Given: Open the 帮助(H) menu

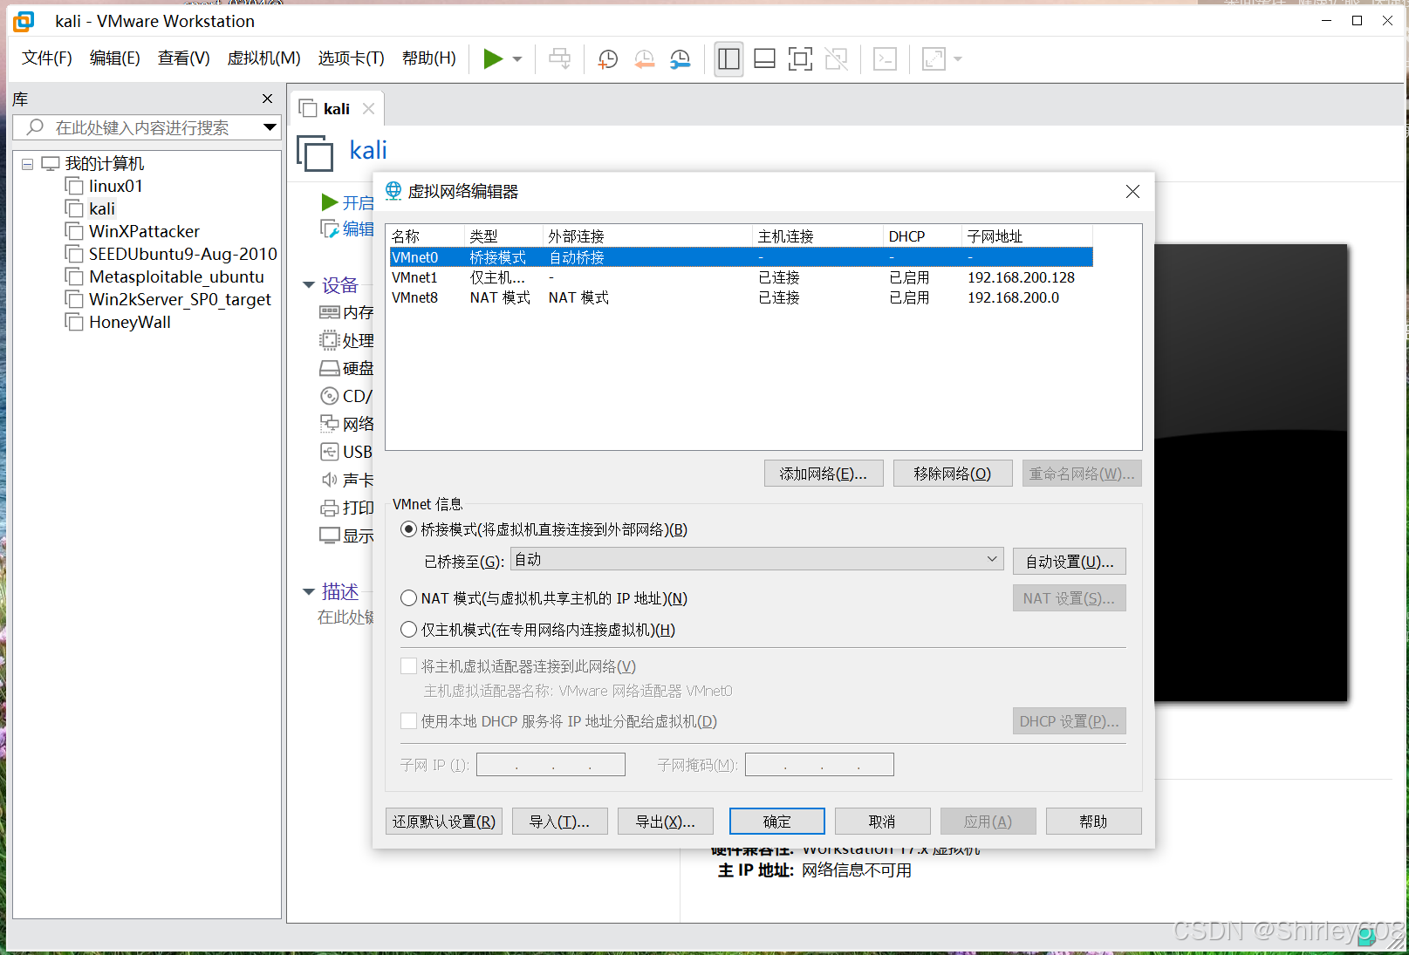Looking at the screenshot, I should [428, 58].
